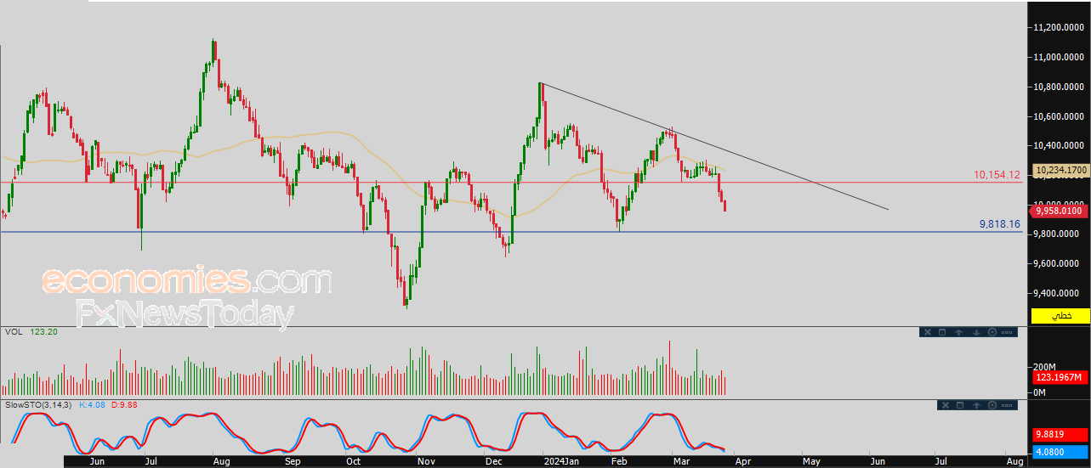Move the VOL panel up with arrow

958,332
